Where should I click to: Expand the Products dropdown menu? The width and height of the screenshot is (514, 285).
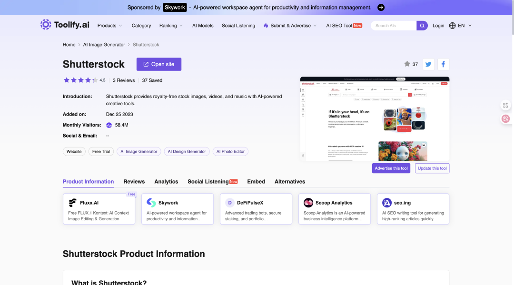click(109, 26)
